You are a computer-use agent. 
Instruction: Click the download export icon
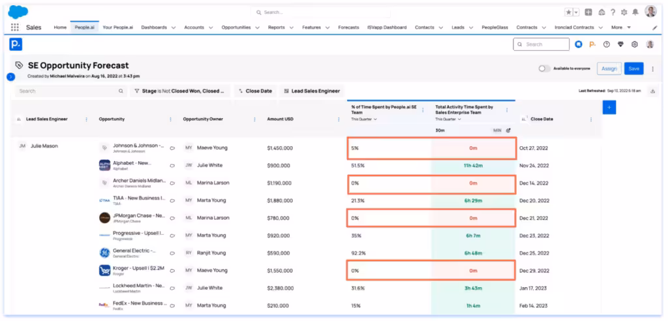(652, 91)
